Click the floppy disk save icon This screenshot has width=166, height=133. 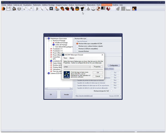tap(8, 9)
